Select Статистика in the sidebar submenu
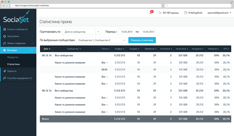Screen dimensions: 234x136 coord(14,64)
